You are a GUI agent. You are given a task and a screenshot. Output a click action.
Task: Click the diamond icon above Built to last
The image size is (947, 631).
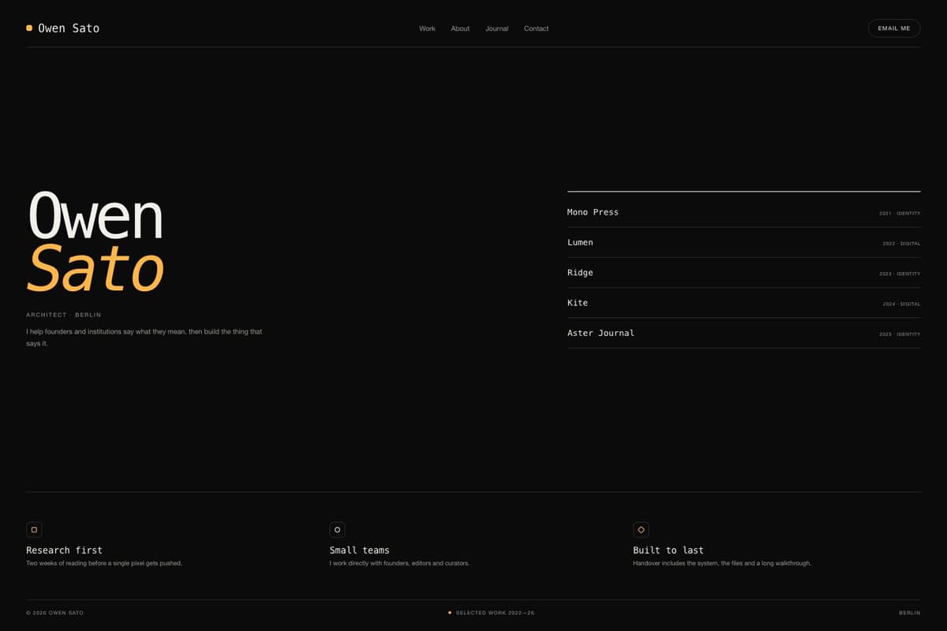coord(641,530)
